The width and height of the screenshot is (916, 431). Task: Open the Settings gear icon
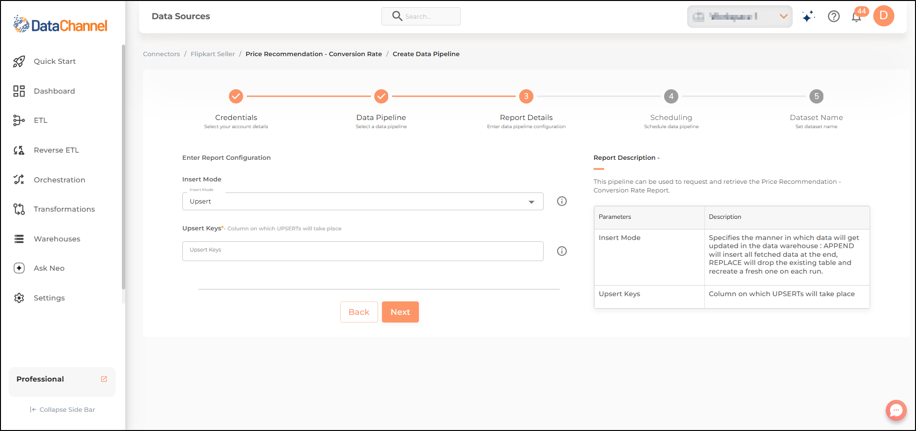[x=19, y=298]
